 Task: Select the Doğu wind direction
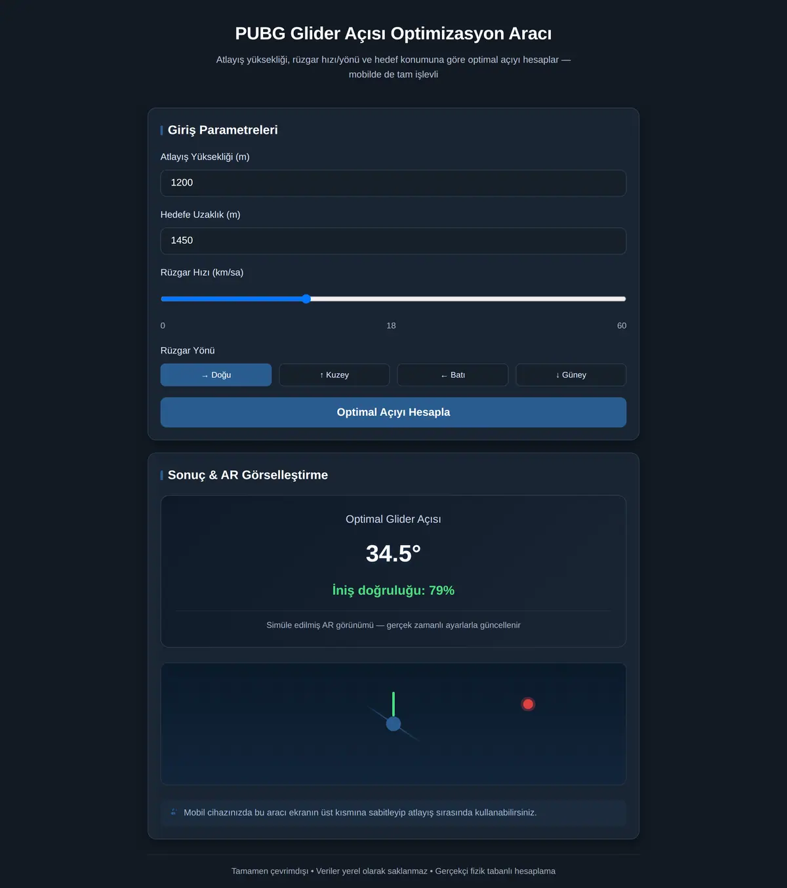coord(216,375)
